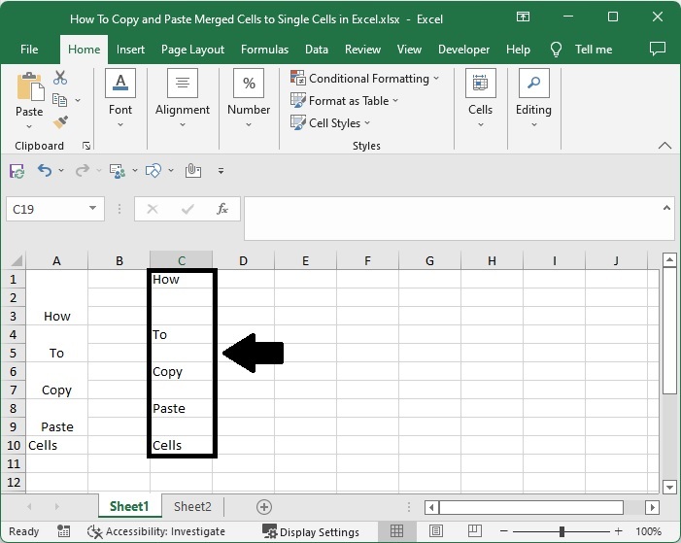Click the zoom slider handle
This screenshot has width=681, height=543.
(562, 531)
